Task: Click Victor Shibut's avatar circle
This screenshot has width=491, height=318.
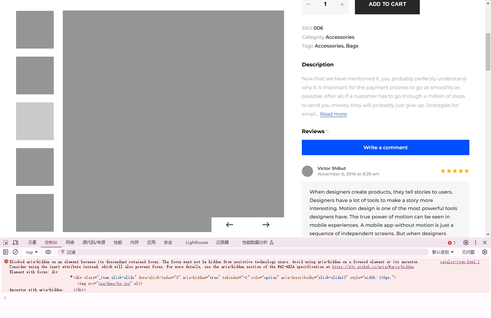Action: click(x=307, y=171)
